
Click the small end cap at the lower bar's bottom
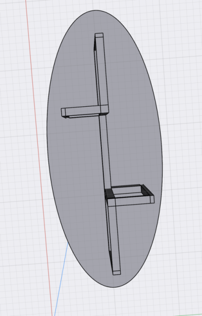pyautogui.click(x=117, y=273)
